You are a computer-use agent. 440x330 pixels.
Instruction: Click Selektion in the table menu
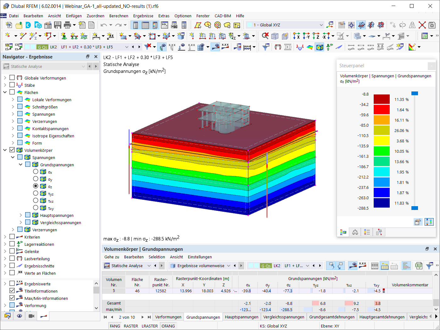click(157, 257)
